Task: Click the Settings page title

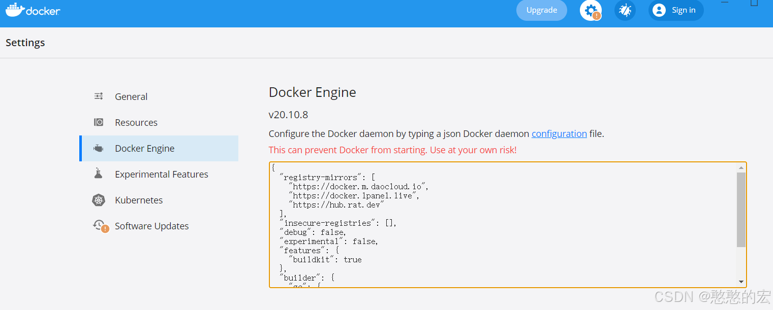Action: [x=25, y=43]
